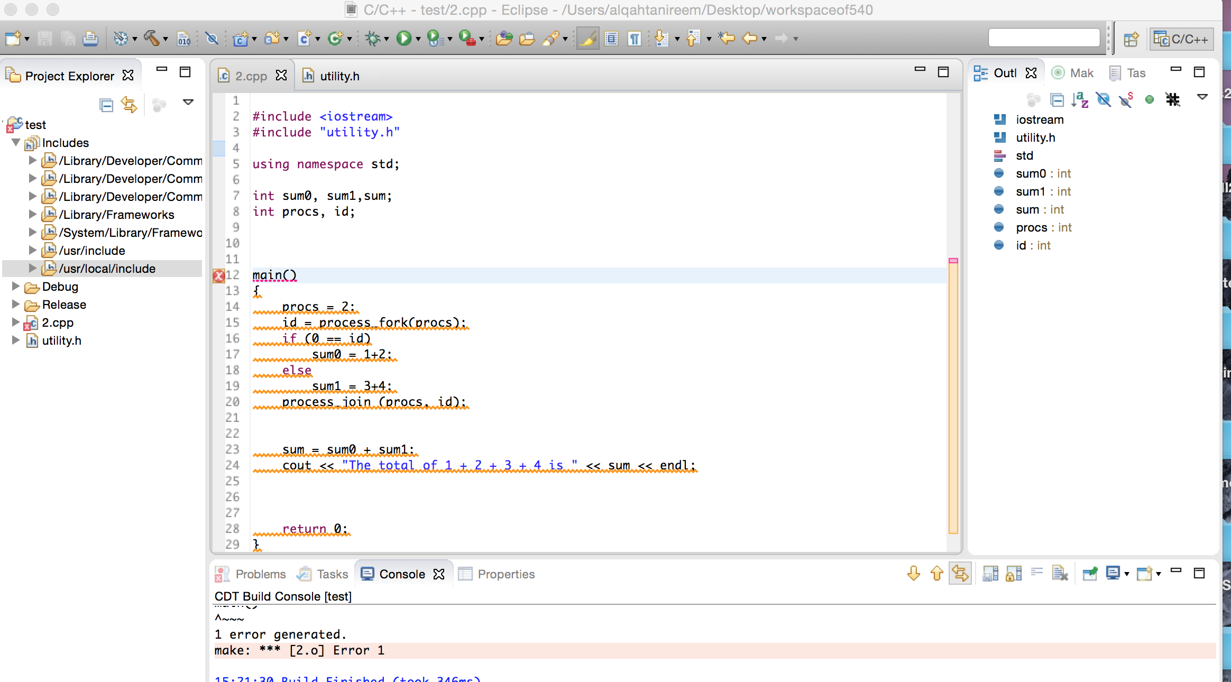
Task: Toggle Show Whitespace Characters button
Action: click(x=634, y=39)
